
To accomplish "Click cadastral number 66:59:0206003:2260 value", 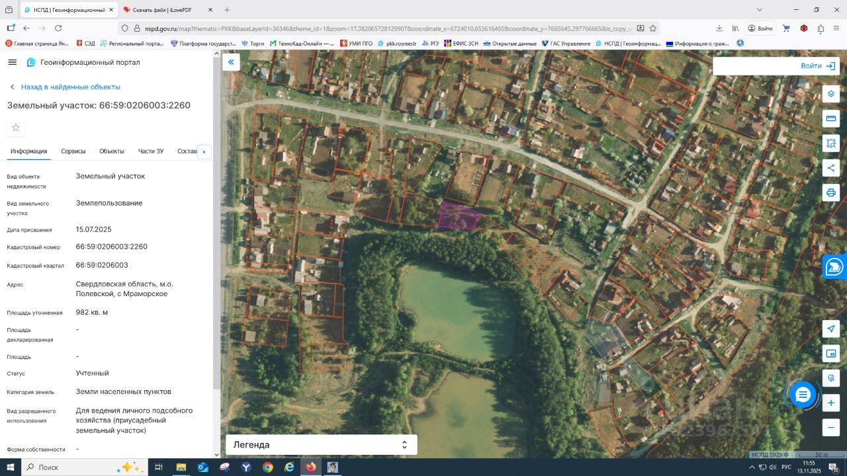I will click(x=112, y=247).
